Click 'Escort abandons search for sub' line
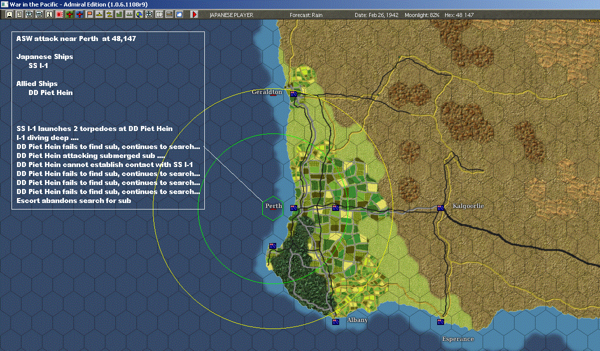Screen dimensions: 600x351 click(x=73, y=200)
